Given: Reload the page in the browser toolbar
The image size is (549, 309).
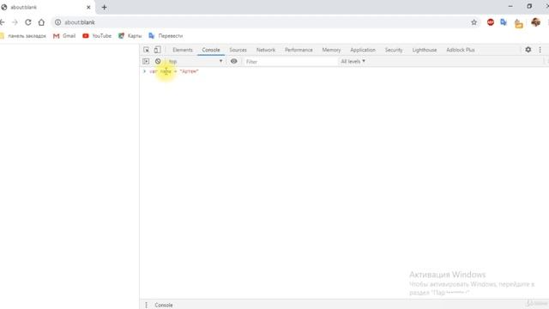Looking at the screenshot, I should pos(28,22).
